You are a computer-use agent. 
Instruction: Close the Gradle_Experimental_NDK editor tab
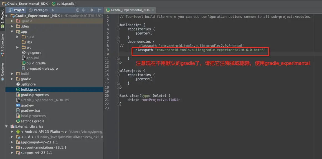click(x=153, y=10)
